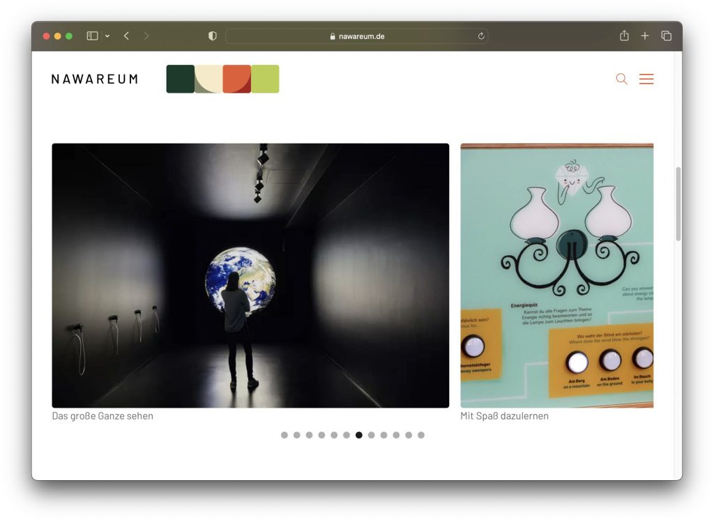Open the energy quiz lamp slide image
The width and height of the screenshot is (714, 522).
556,275
